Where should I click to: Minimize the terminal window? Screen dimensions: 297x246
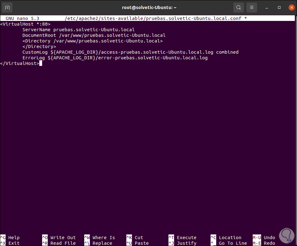click(x=267, y=7)
